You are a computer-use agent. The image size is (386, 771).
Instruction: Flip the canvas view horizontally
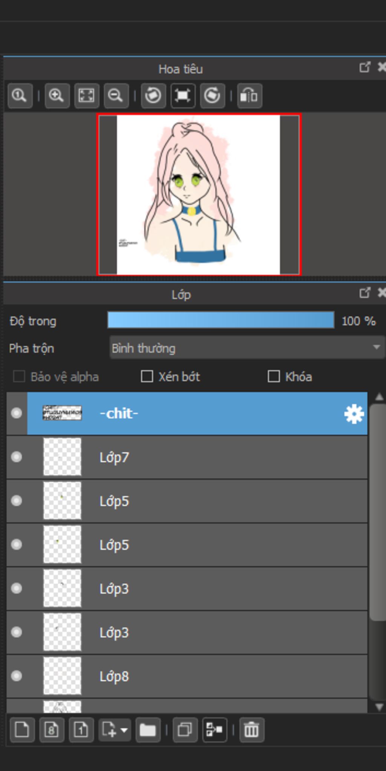point(249,96)
